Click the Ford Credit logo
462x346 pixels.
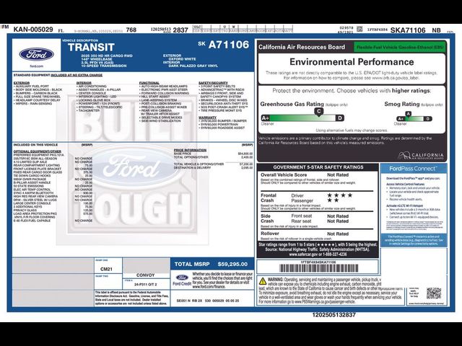point(182,280)
